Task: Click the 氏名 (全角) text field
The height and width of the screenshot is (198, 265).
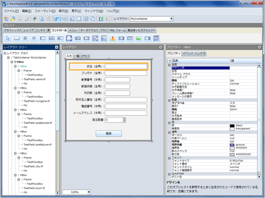Action: (x=126, y=67)
